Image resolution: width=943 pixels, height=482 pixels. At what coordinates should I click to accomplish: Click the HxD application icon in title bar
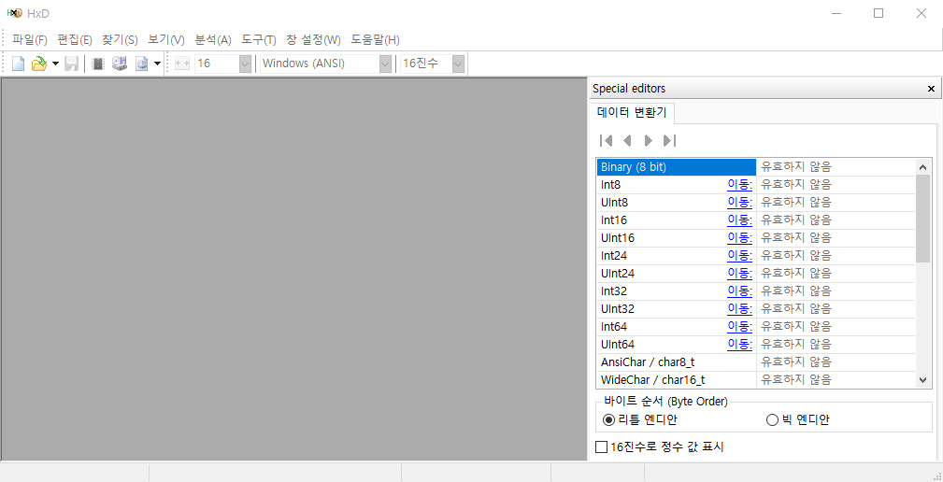click(x=14, y=13)
